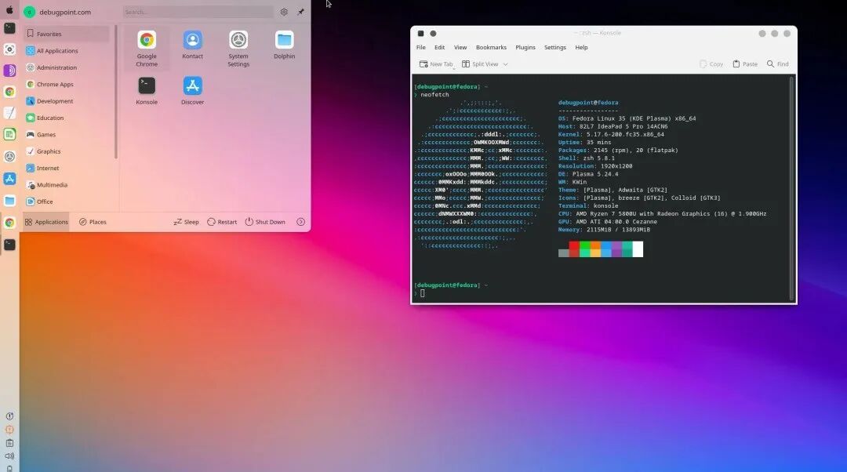The image size is (847, 472).
Task: Switch to Applications tab in launcher
Action: point(46,222)
